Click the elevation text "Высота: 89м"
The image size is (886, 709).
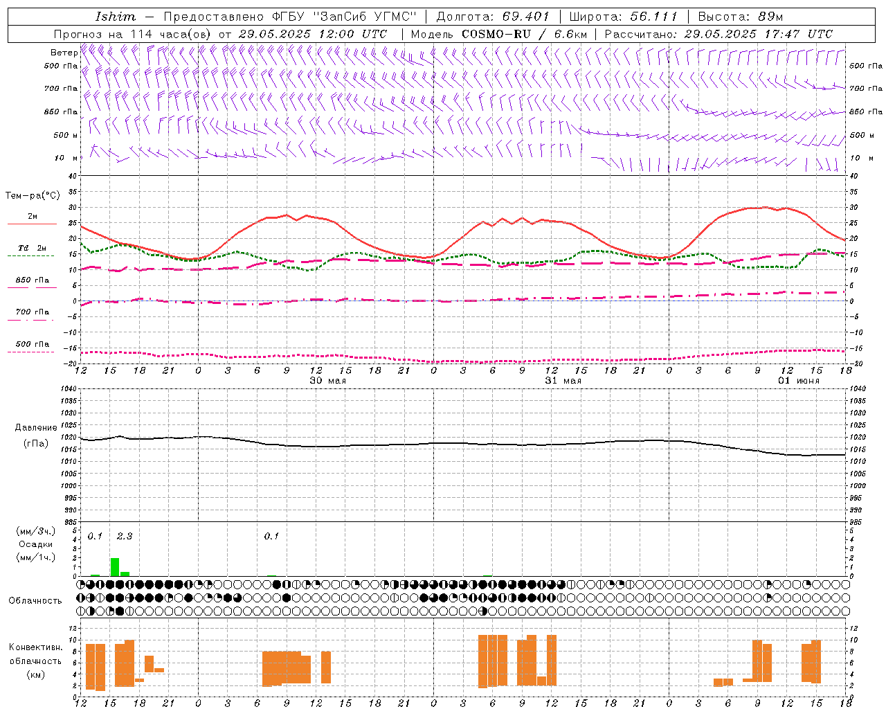pyautogui.click(x=740, y=17)
